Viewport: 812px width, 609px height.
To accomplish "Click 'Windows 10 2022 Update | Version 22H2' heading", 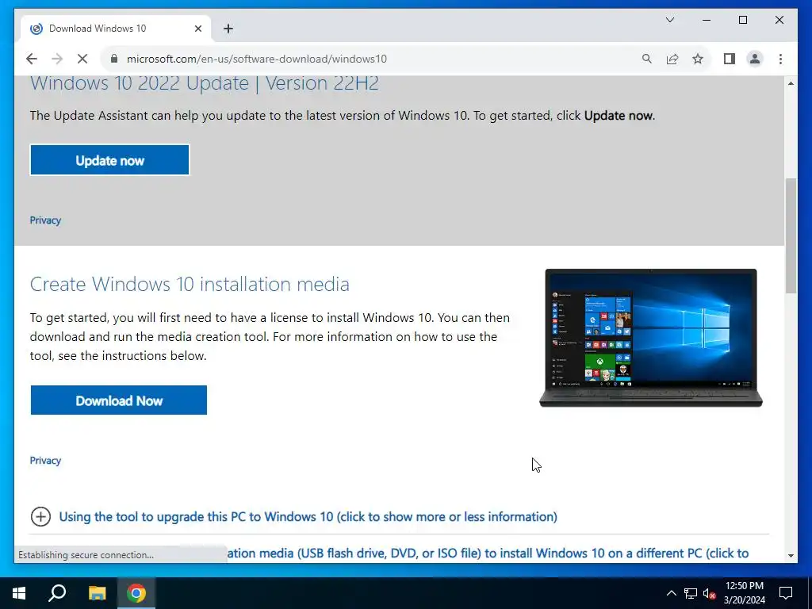I will point(204,83).
